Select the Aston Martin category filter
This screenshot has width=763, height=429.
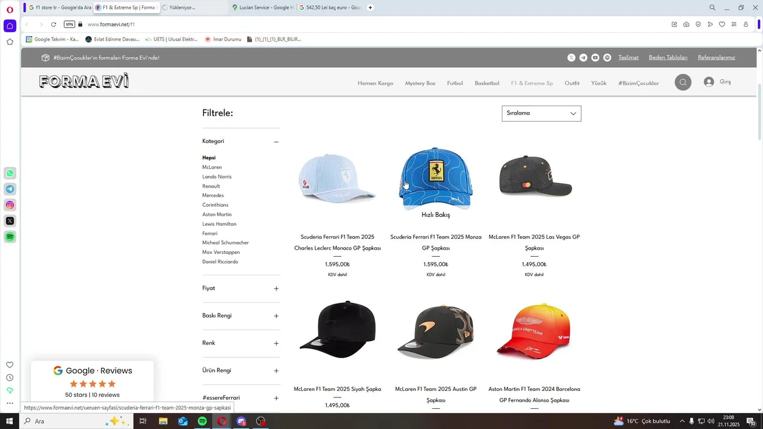(217, 214)
